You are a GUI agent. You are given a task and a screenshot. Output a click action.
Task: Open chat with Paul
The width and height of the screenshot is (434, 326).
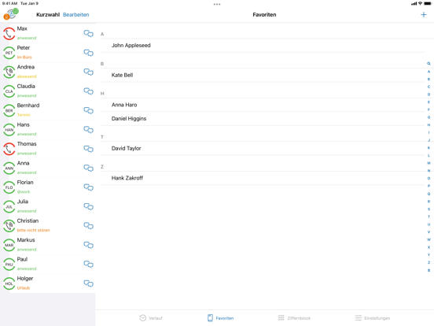coord(89,264)
